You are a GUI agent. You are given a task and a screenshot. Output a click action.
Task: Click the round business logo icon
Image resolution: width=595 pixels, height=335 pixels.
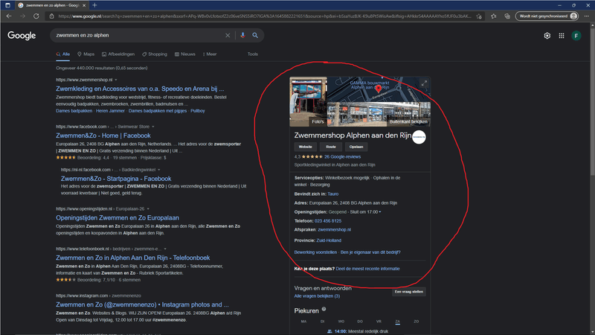click(419, 137)
